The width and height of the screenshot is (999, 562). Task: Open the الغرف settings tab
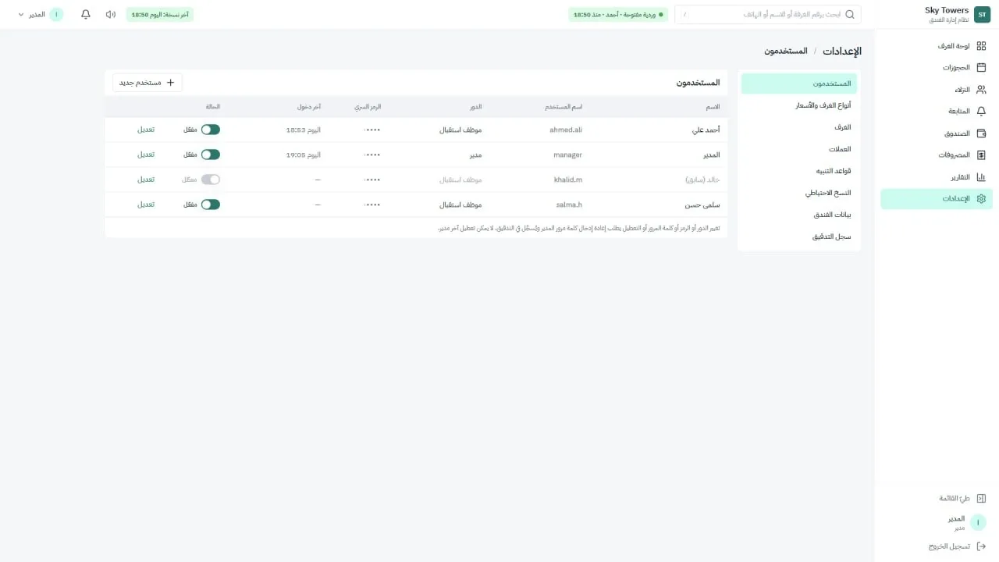point(799,127)
